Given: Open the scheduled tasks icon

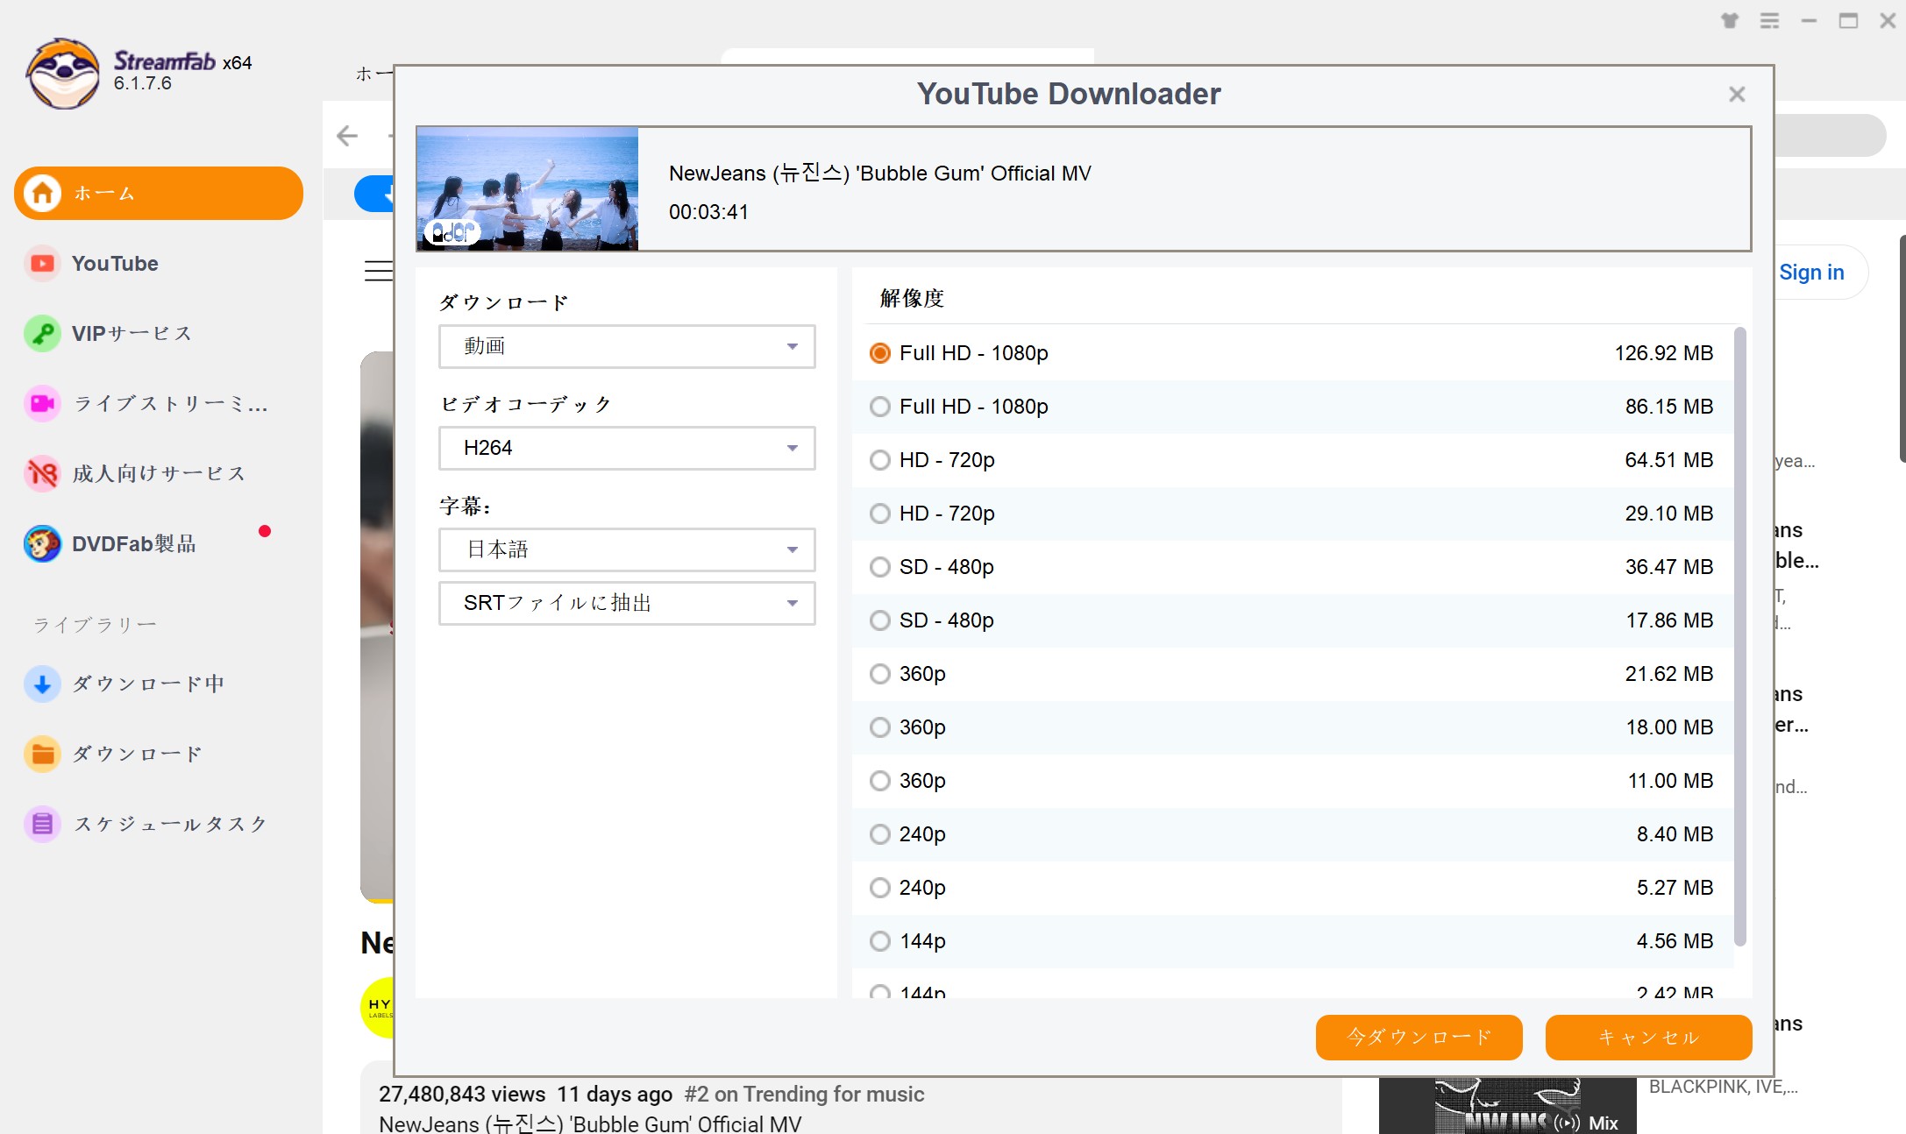Looking at the screenshot, I should [42, 825].
